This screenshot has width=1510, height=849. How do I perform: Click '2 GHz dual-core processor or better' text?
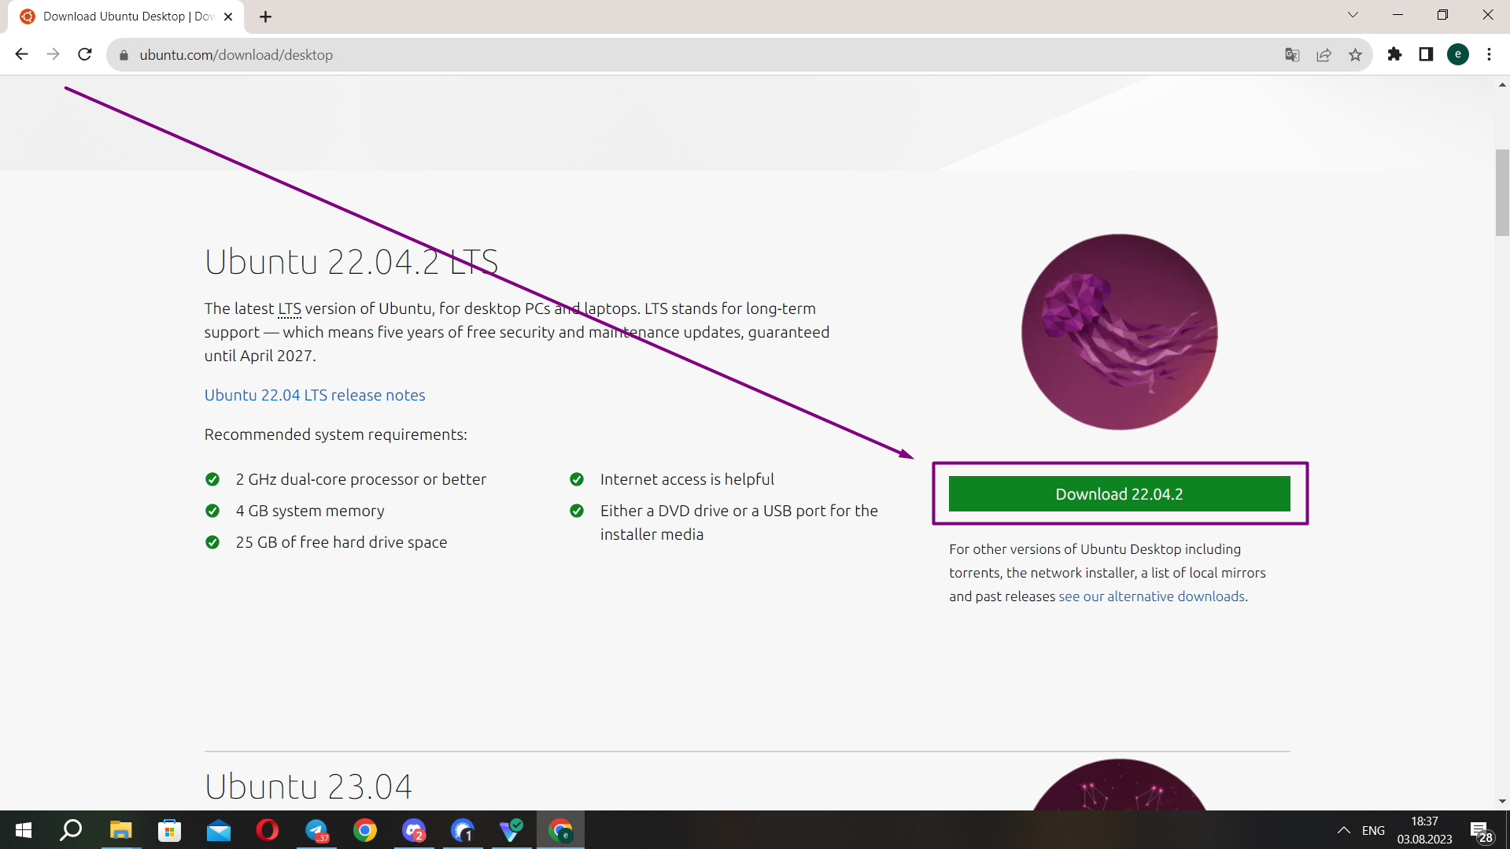click(361, 479)
